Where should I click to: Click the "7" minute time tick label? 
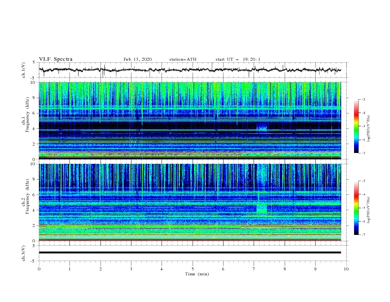click(x=254, y=269)
